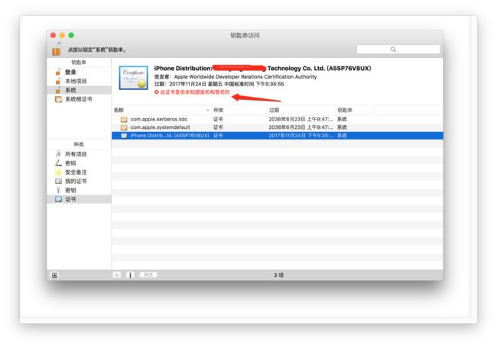Click certificate icon of com.apple.kerberos.kdc
This screenshot has height=347, width=497.
tap(124, 120)
